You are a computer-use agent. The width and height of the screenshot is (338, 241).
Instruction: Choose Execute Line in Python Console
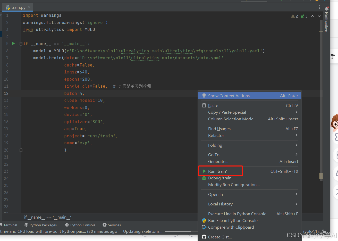point(249,214)
